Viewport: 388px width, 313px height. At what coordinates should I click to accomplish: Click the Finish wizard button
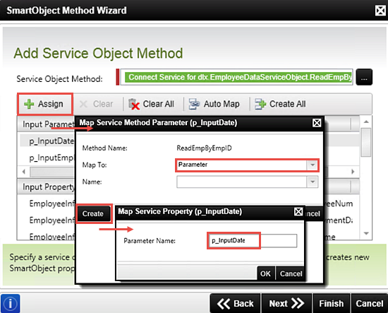[x=332, y=303]
